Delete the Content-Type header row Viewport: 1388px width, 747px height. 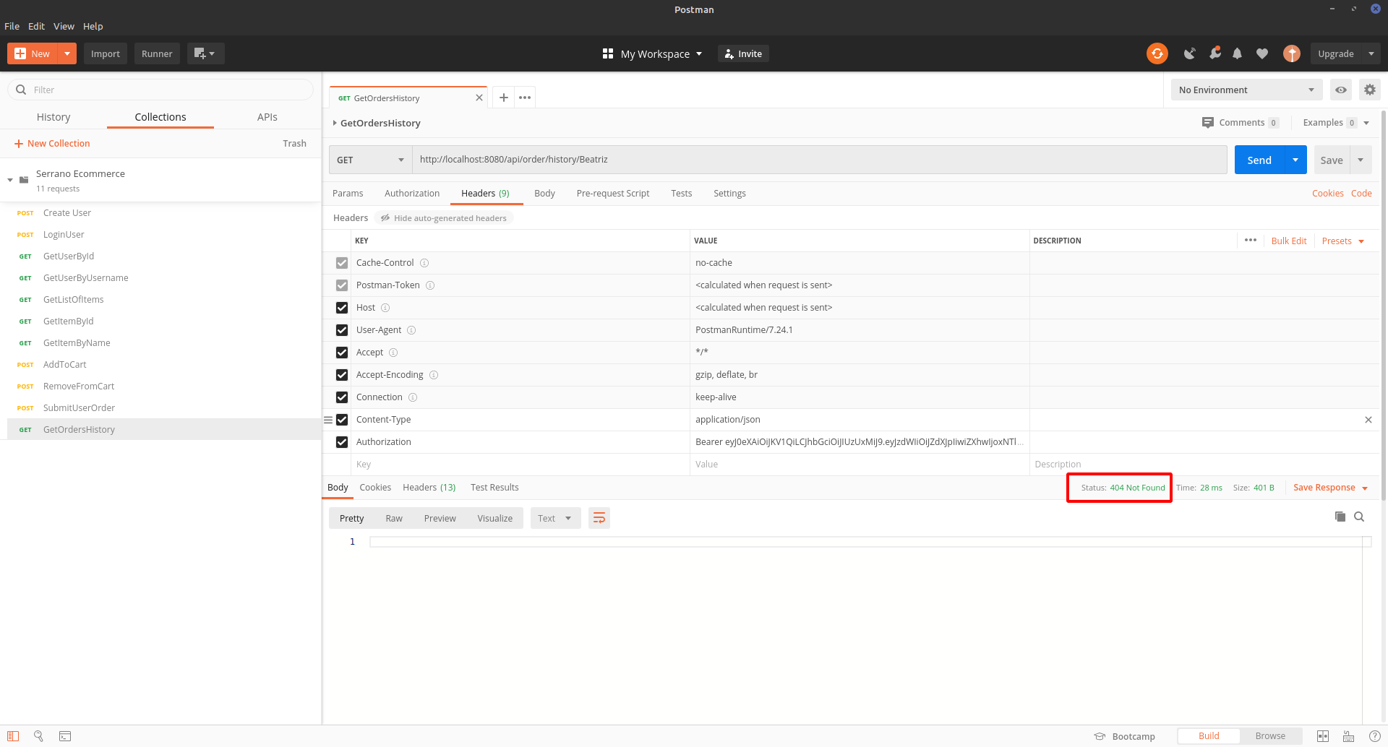coord(1368,420)
